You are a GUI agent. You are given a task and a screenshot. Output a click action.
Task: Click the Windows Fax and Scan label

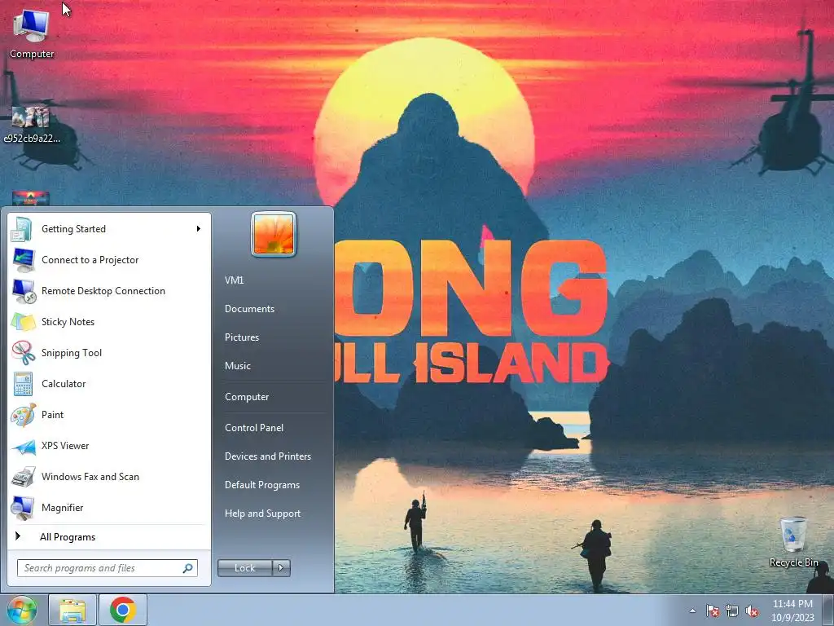tap(90, 476)
